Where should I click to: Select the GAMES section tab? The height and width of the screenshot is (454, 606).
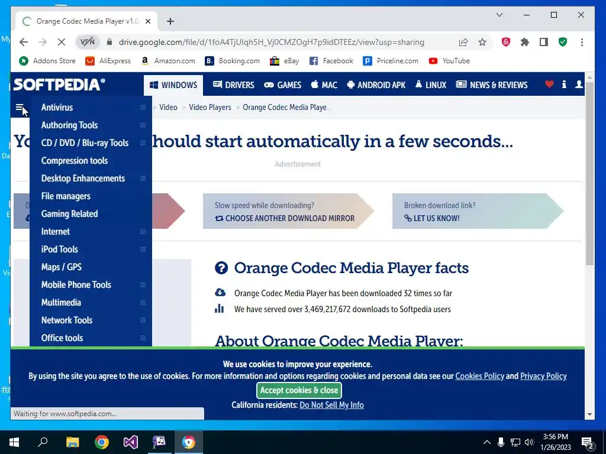tap(282, 85)
